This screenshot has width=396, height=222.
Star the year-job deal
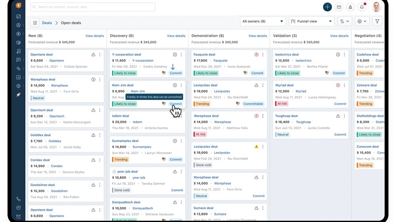(x=114, y=171)
